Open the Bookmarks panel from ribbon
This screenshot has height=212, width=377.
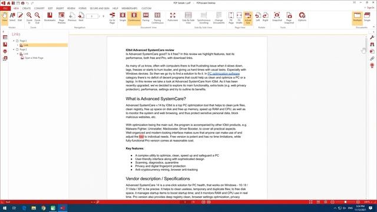tap(49, 17)
